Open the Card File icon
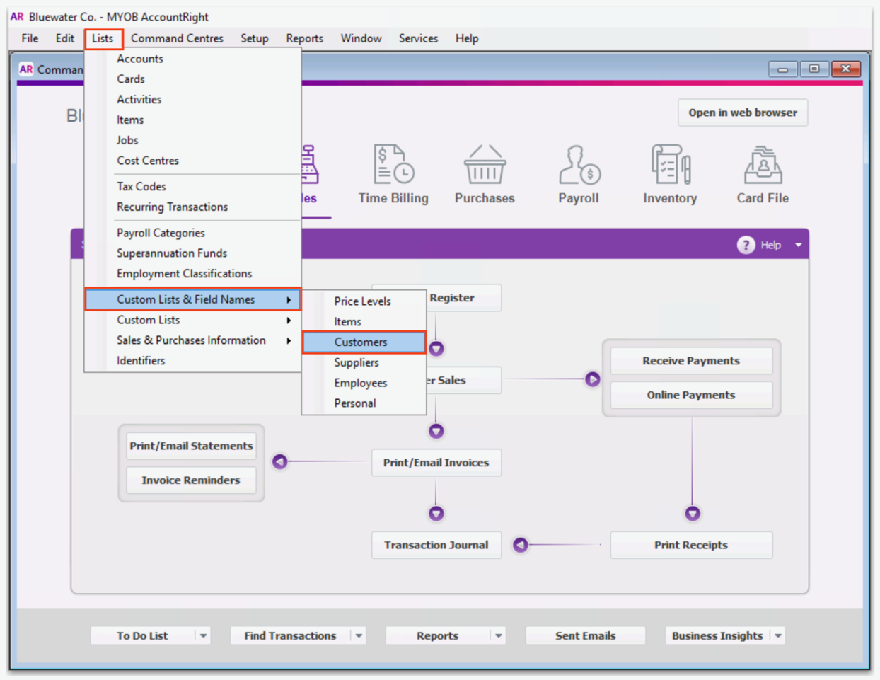 [763, 164]
